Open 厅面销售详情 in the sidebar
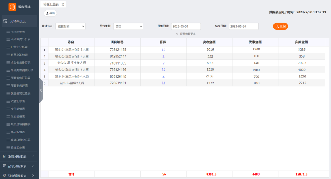 (19, 86)
